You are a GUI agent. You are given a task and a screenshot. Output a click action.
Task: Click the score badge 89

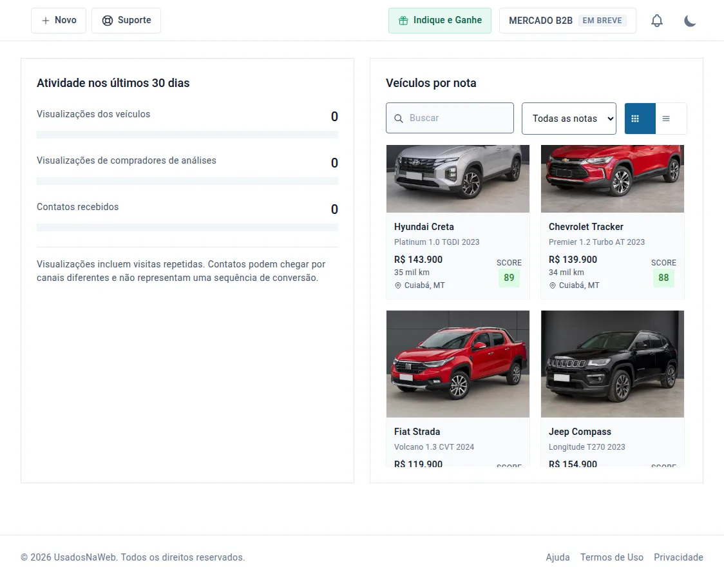click(509, 278)
